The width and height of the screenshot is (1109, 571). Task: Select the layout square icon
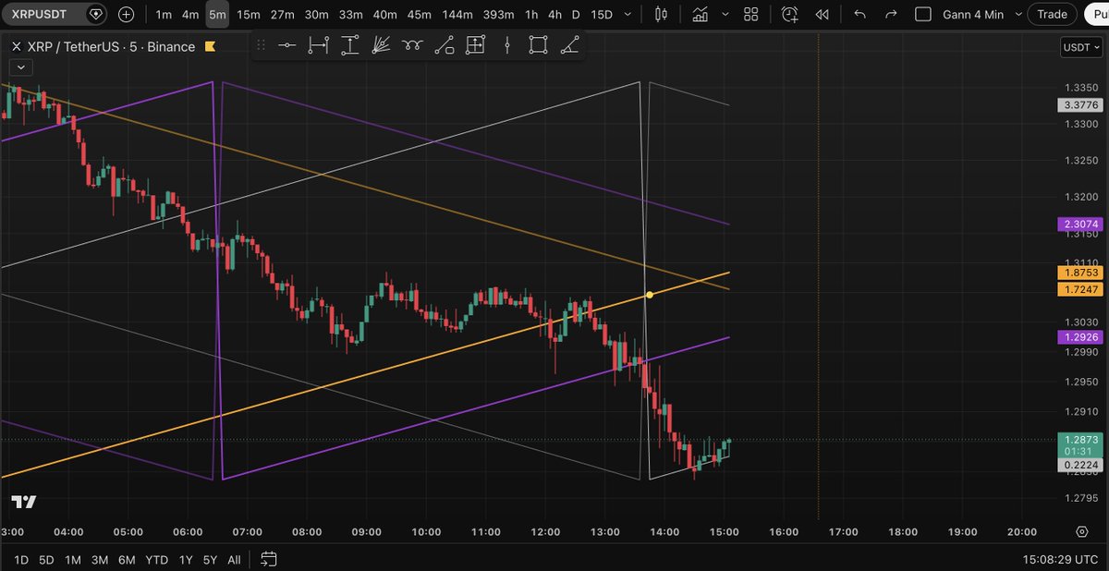click(x=922, y=14)
